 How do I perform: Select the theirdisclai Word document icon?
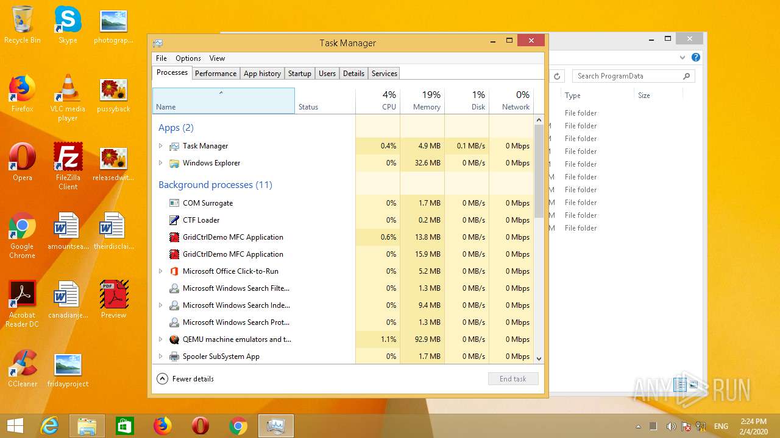pyautogui.click(x=113, y=231)
